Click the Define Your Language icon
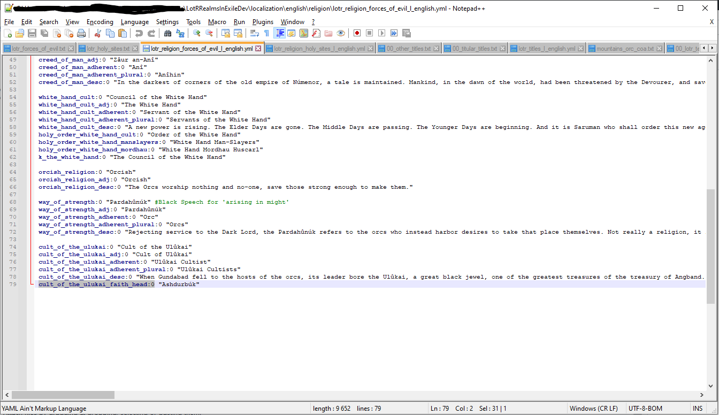Screen dimensions: 719x415 [x=292, y=33]
